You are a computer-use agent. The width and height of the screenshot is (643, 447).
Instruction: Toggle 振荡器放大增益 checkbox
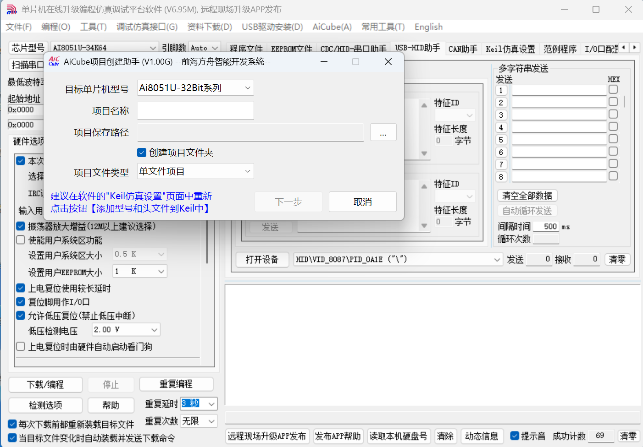(x=21, y=226)
